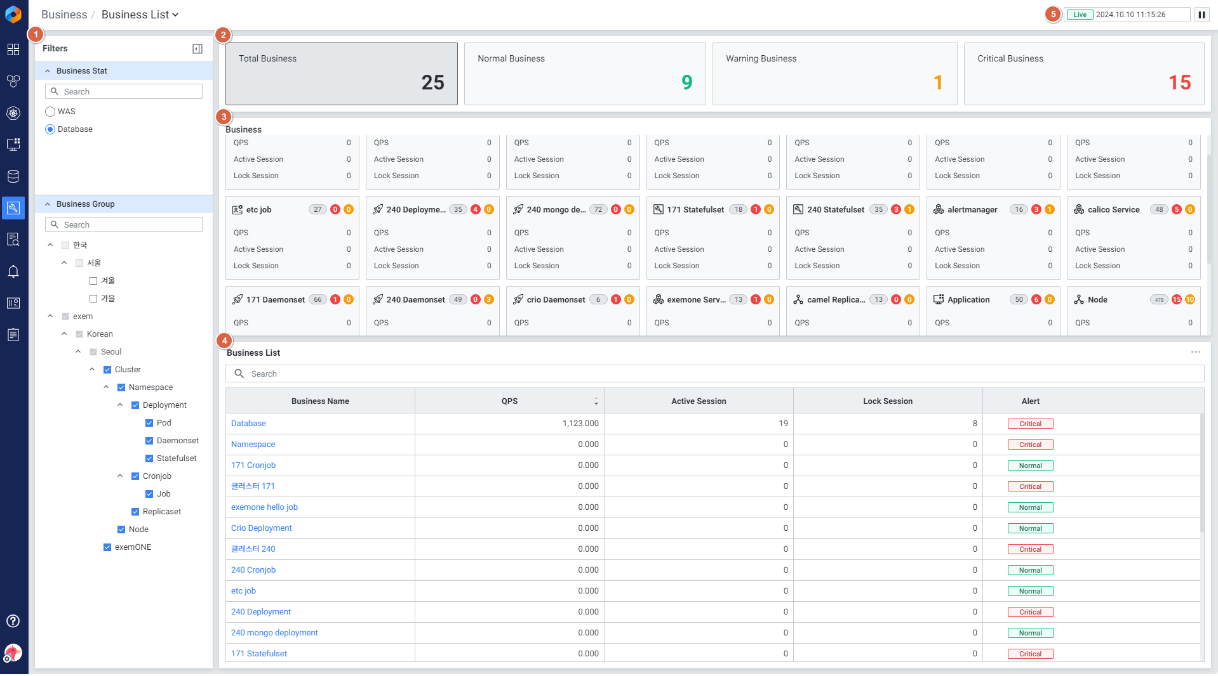Pause live updates with the pause button
This screenshot has height=676, width=1218.
click(x=1201, y=15)
